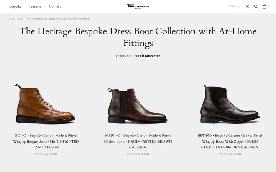276x172 pixels.
Task: Open the MARINO Chelsea Boots product title
Action: (138, 141)
